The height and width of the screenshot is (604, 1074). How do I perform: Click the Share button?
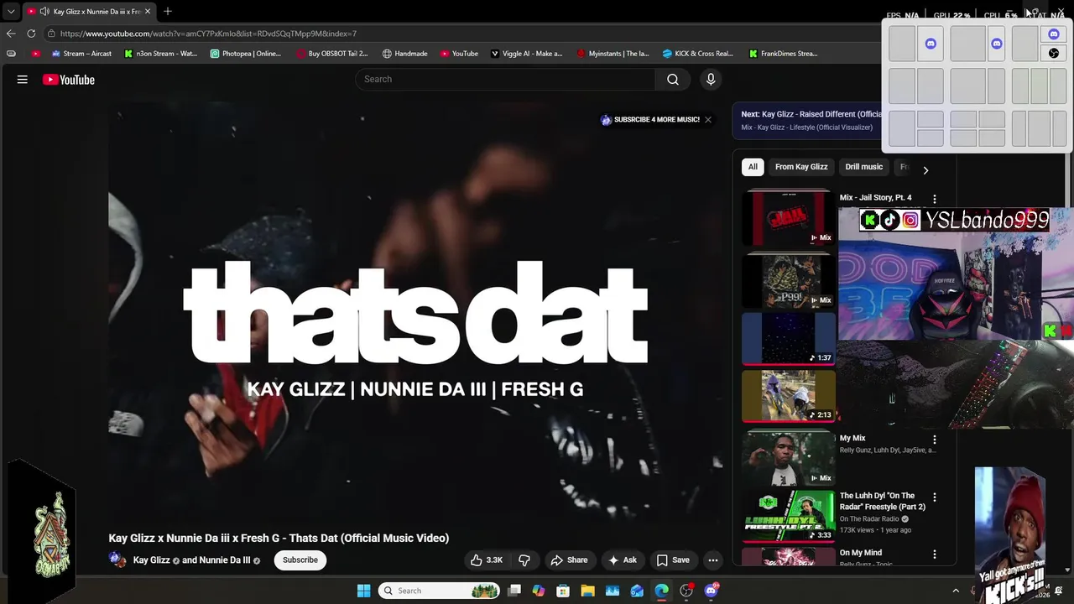pyautogui.click(x=569, y=560)
